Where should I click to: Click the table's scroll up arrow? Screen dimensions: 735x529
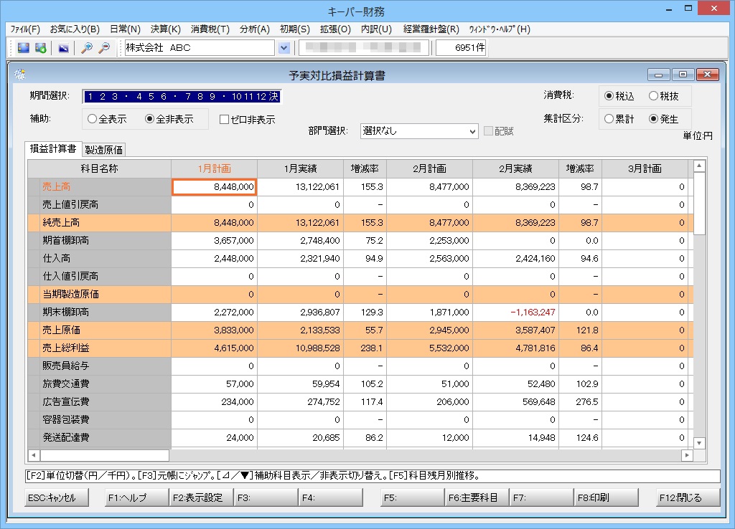[x=699, y=166]
